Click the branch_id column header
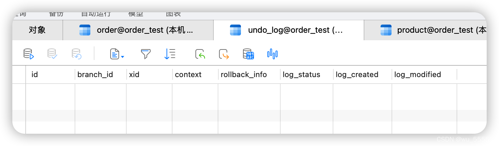This screenshot has height=146, width=499. point(100,74)
